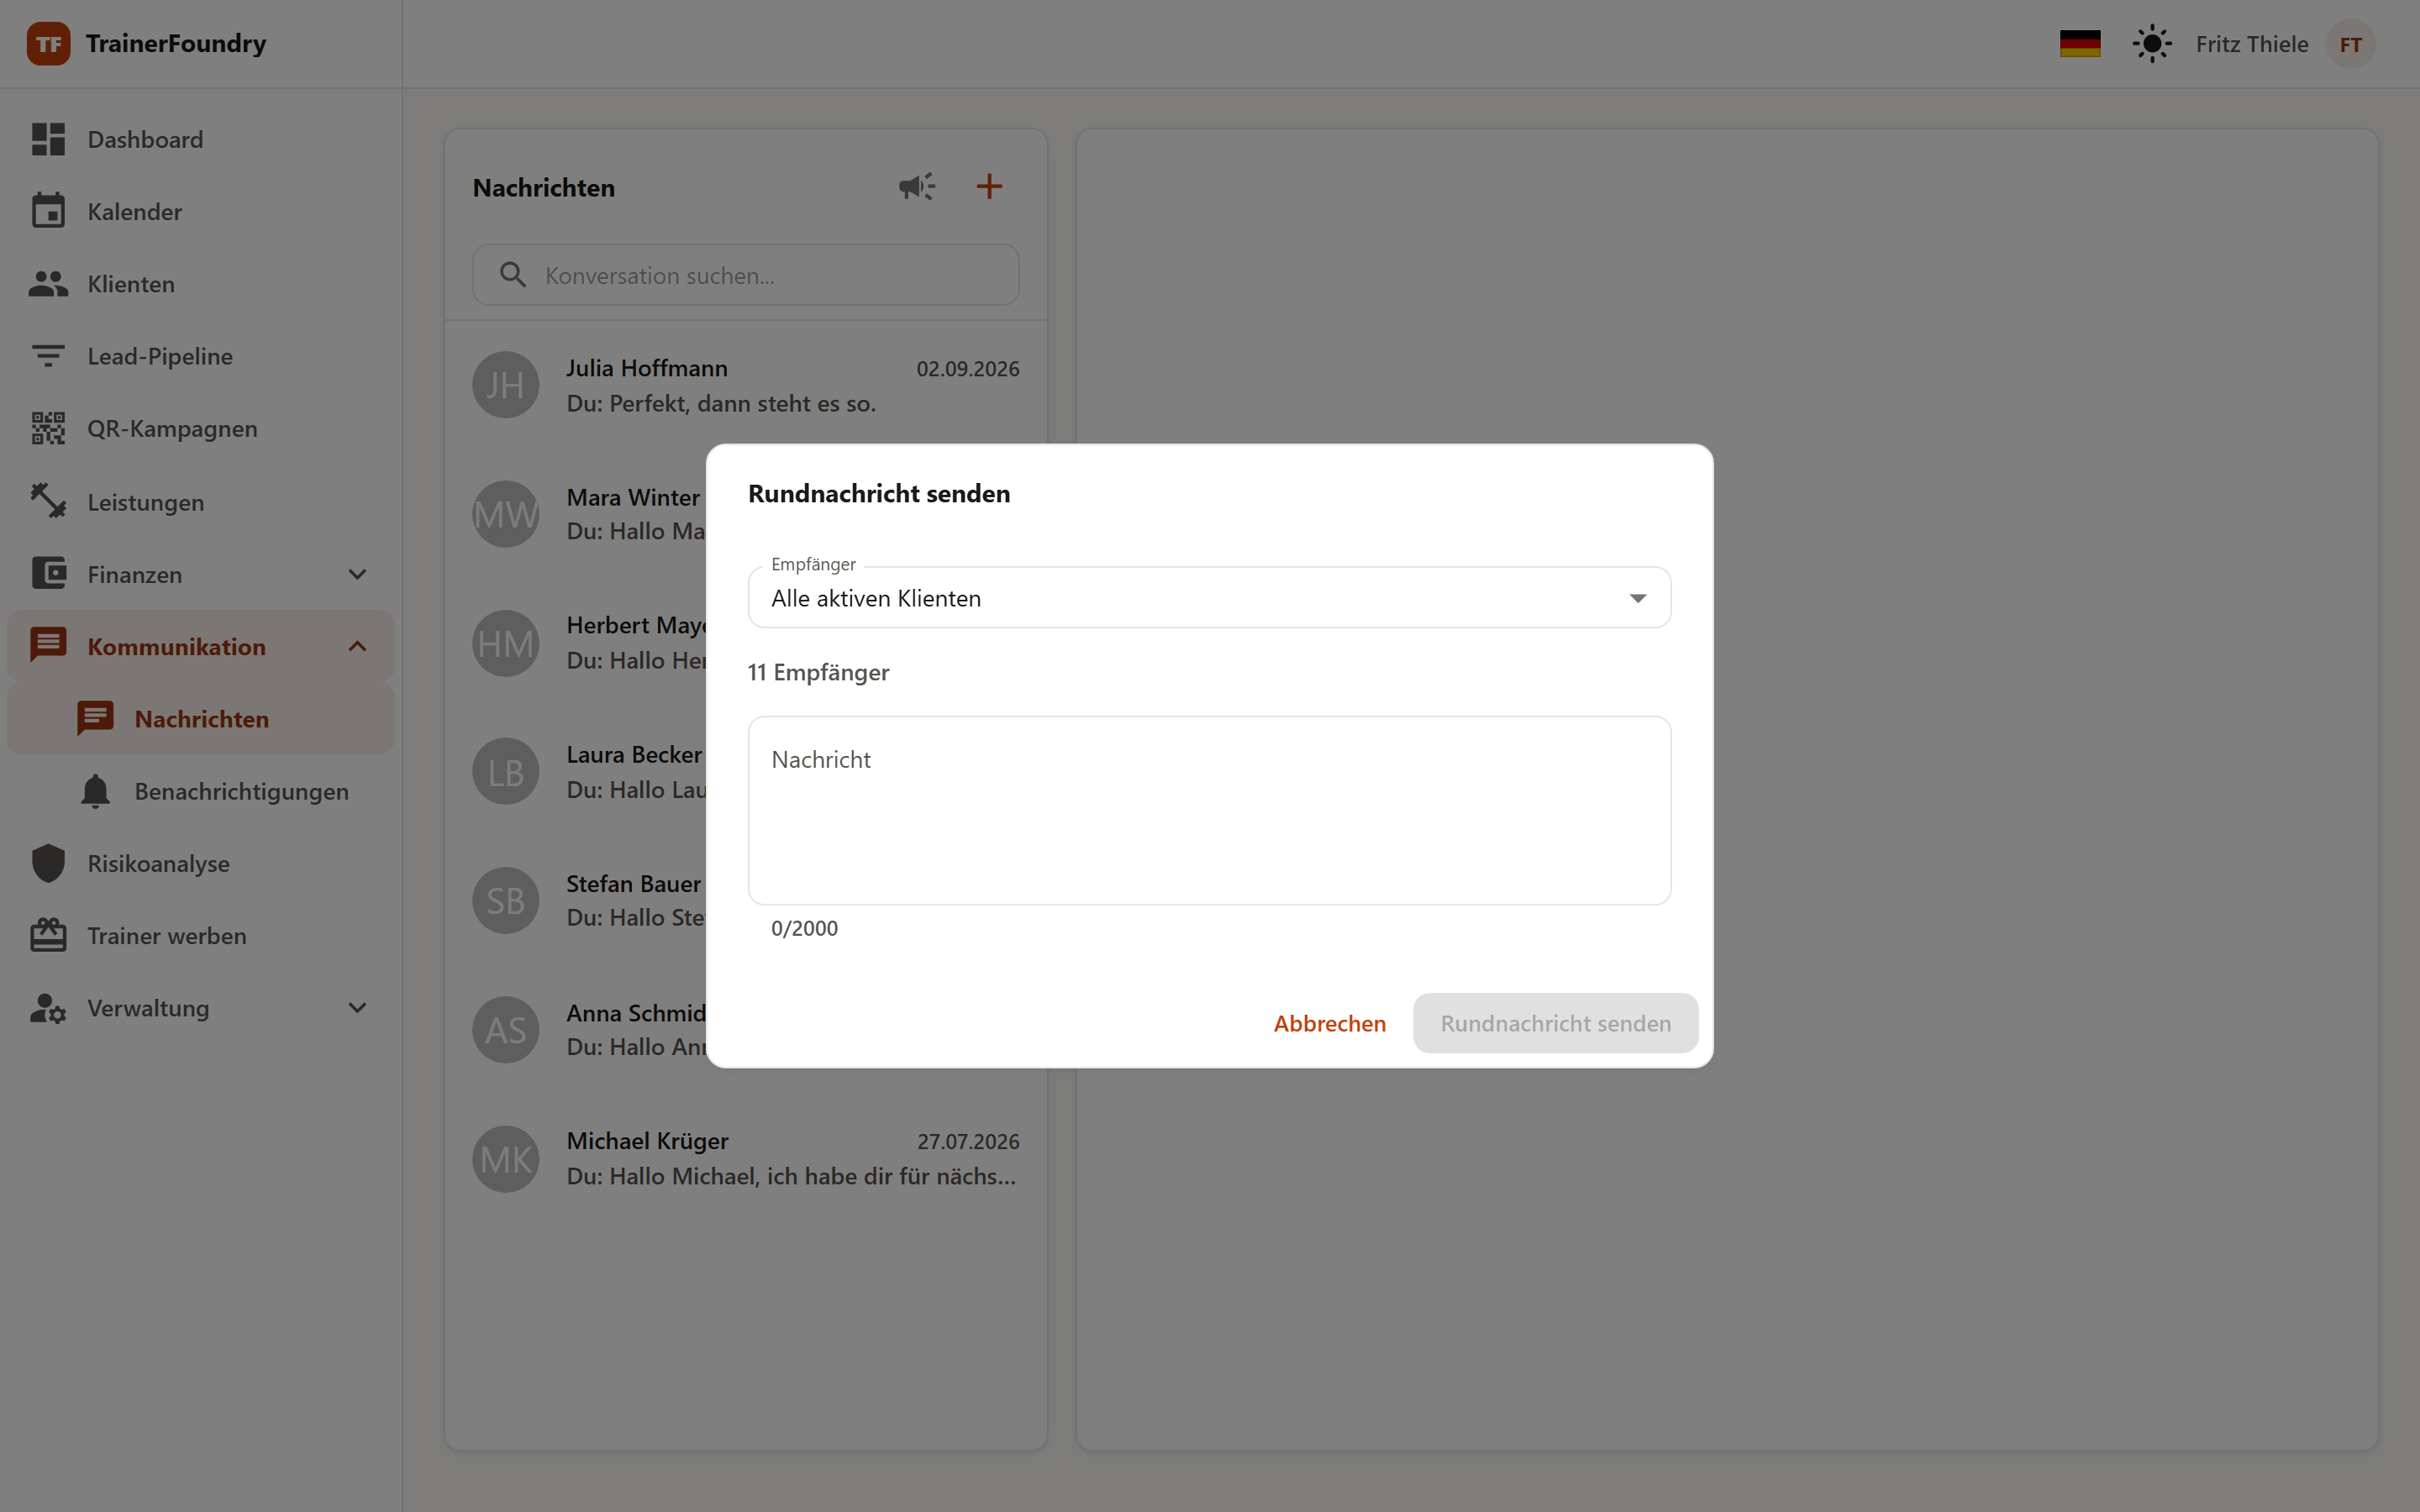Click into the Nachricht text area
Viewport: 2420px width, 1512px height.
pos(1209,810)
